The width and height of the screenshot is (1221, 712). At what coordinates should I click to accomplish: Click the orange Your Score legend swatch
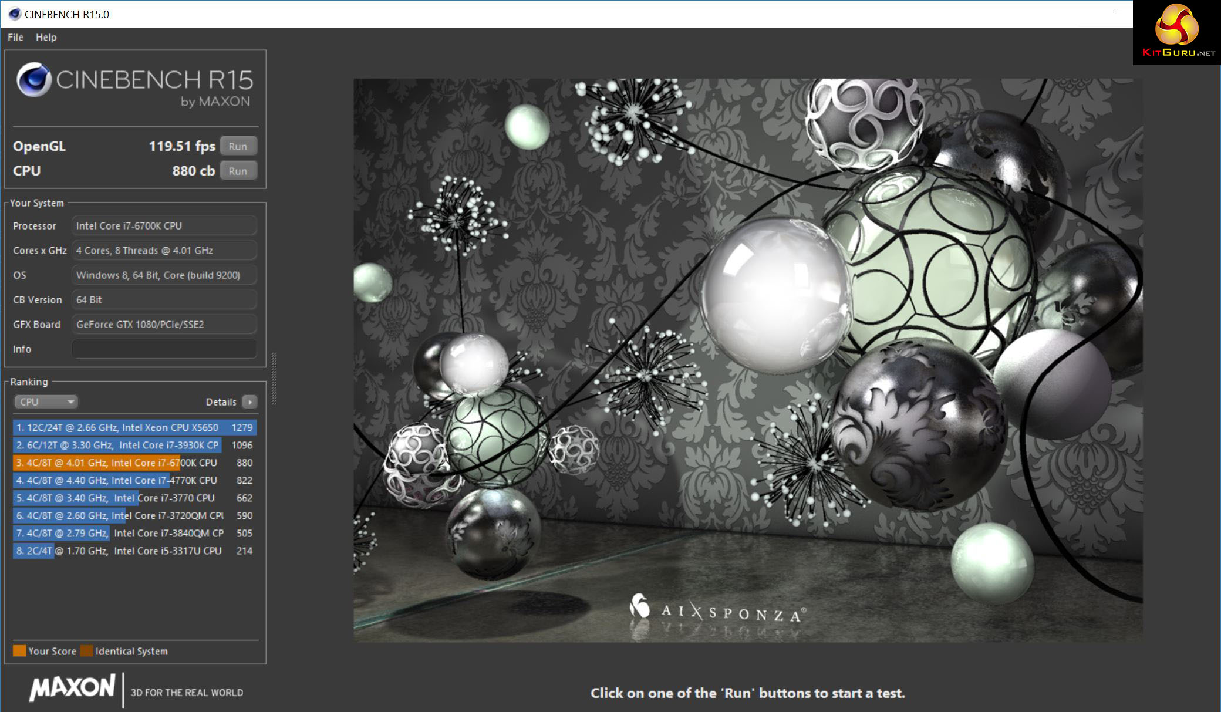[x=19, y=651]
